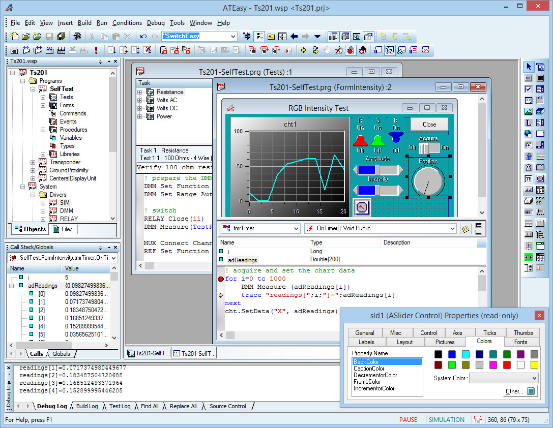Open the System Color dropdown
Viewport: 553px width, 428px height.
click(x=533, y=378)
